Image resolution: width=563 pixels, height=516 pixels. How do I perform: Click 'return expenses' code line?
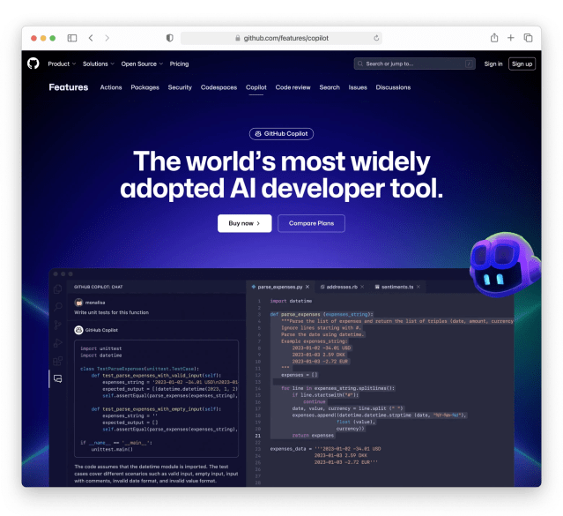point(313,436)
